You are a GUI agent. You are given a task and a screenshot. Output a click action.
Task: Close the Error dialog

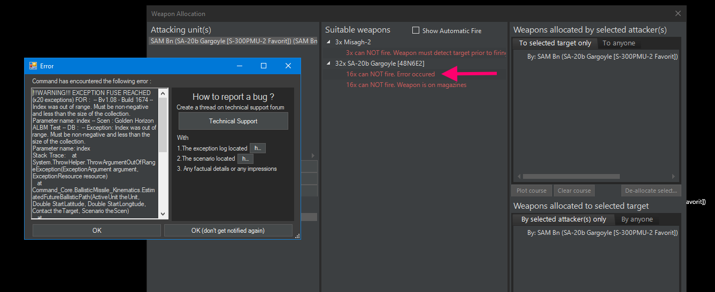click(x=288, y=66)
